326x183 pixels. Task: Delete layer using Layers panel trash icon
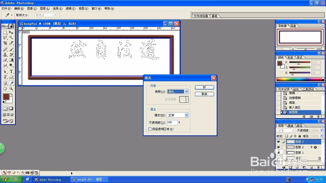pos(318,167)
